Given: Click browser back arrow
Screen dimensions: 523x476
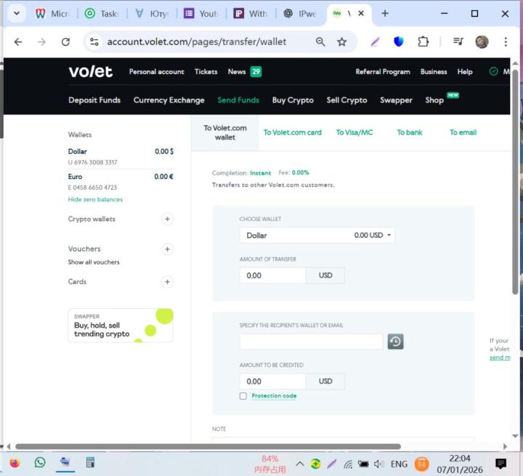Looking at the screenshot, I should tap(18, 41).
